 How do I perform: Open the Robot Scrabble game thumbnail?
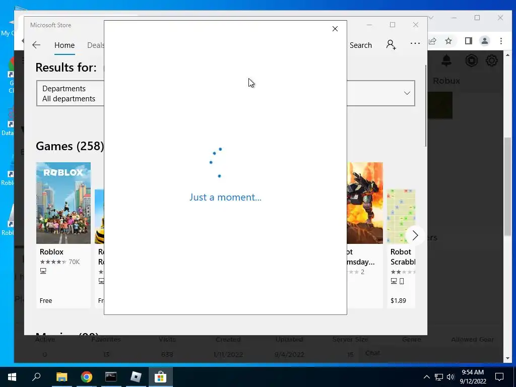point(401,217)
